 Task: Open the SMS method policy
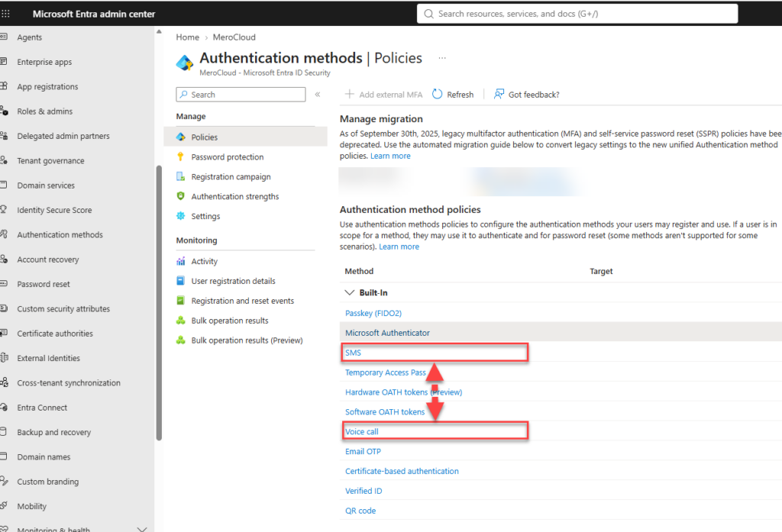pos(353,353)
